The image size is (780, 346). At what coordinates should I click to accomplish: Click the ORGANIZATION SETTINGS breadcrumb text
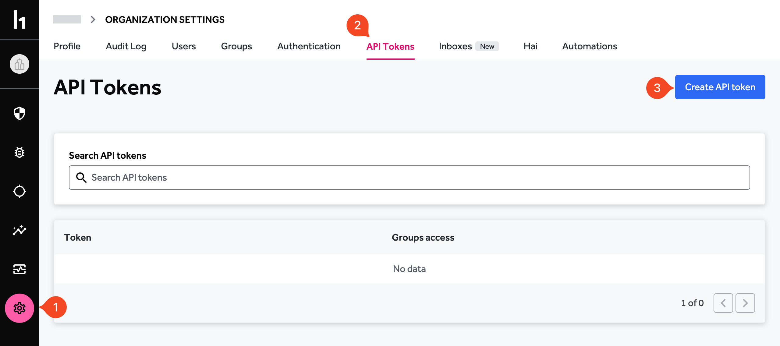click(165, 19)
